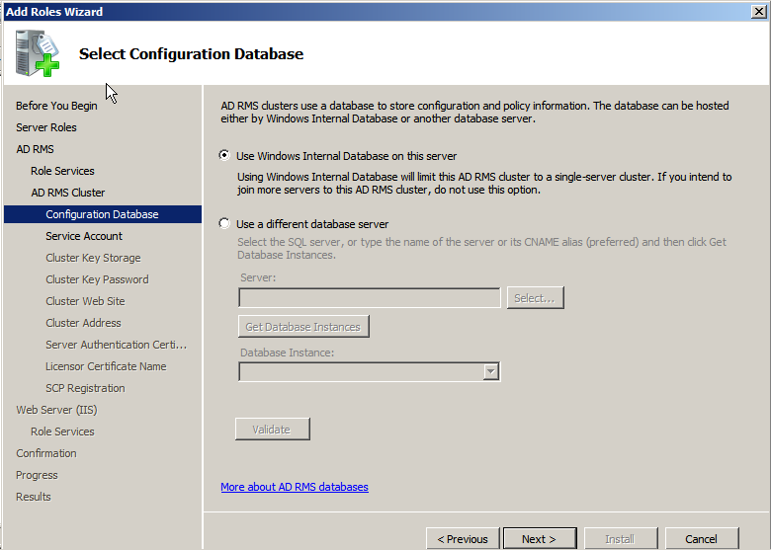The height and width of the screenshot is (550, 771).
Task: Select Cluster Web Site step
Action: pos(85,301)
